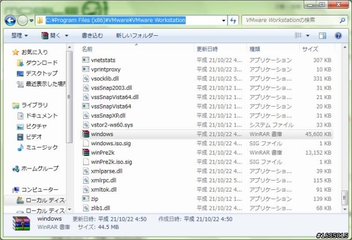352x240 pixels.
Task: Click the vnetstats application icon
Action: (86, 60)
